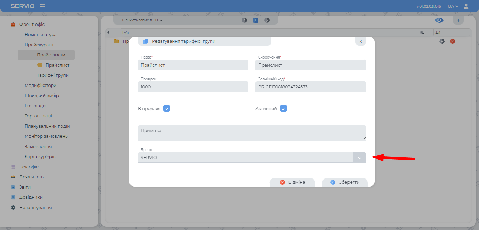Click the plus add record icon

click(458, 20)
